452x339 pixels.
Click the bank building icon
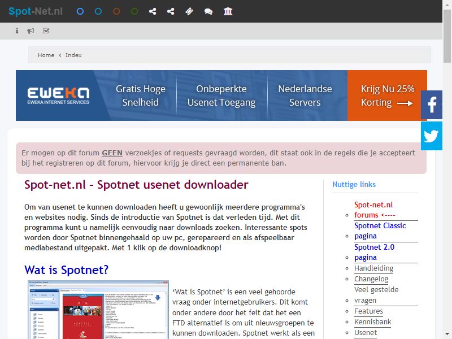pyautogui.click(x=228, y=11)
